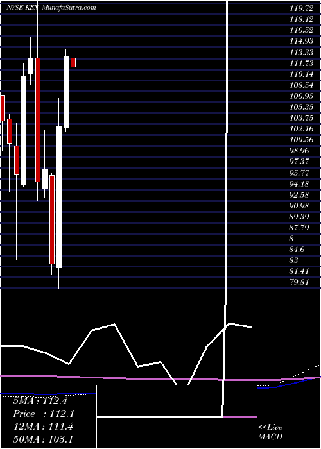Click the 81.41 price axis label
Viewport: 321px width, 449px height.
click(300, 271)
